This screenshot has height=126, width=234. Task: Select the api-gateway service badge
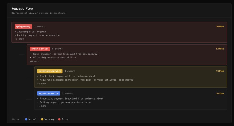coord(23,26)
